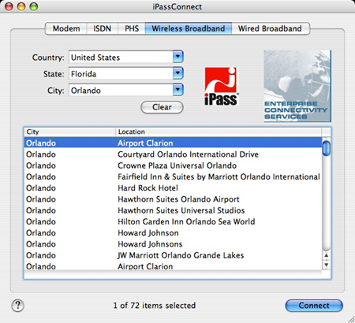
Task: Expand the State dropdown showing Florida
Action: pos(178,73)
